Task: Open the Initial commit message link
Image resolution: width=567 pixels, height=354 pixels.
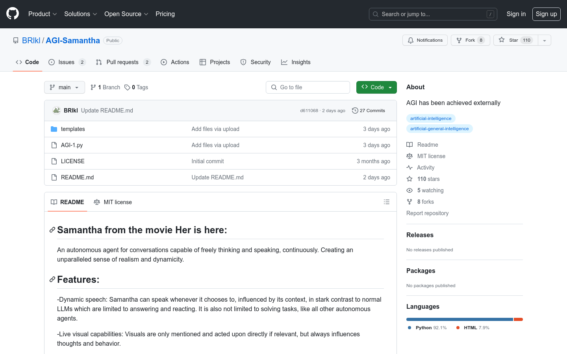Action: [x=208, y=161]
